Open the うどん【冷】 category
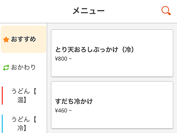 point(24,124)
